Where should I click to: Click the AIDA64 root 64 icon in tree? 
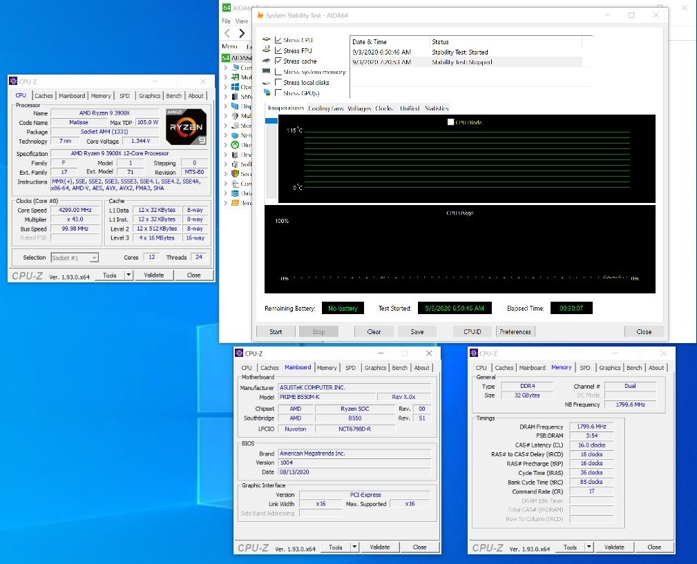click(226, 58)
